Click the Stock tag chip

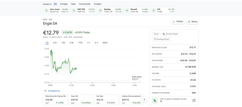156,34
